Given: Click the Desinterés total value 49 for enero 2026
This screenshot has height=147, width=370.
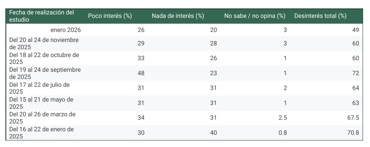Looking at the screenshot, I should [355, 30].
